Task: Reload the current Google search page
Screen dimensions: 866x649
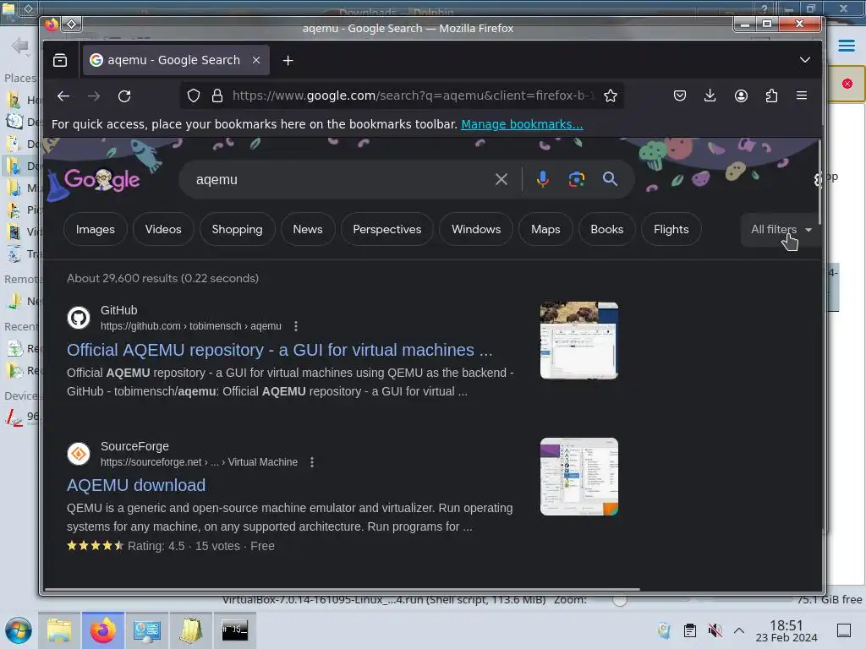Action: click(x=124, y=96)
